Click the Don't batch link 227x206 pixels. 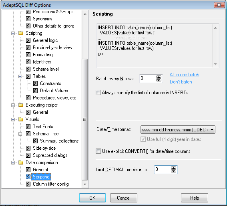[x=181, y=82]
